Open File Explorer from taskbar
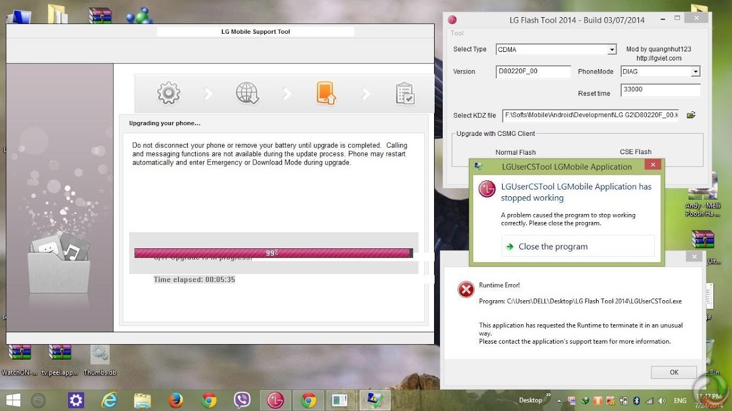 click(142, 400)
